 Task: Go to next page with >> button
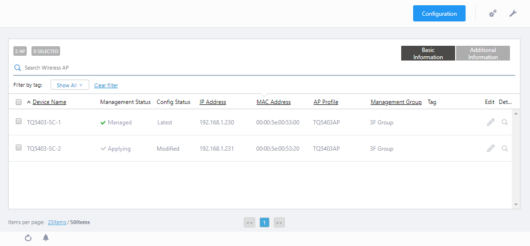tap(279, 222)
